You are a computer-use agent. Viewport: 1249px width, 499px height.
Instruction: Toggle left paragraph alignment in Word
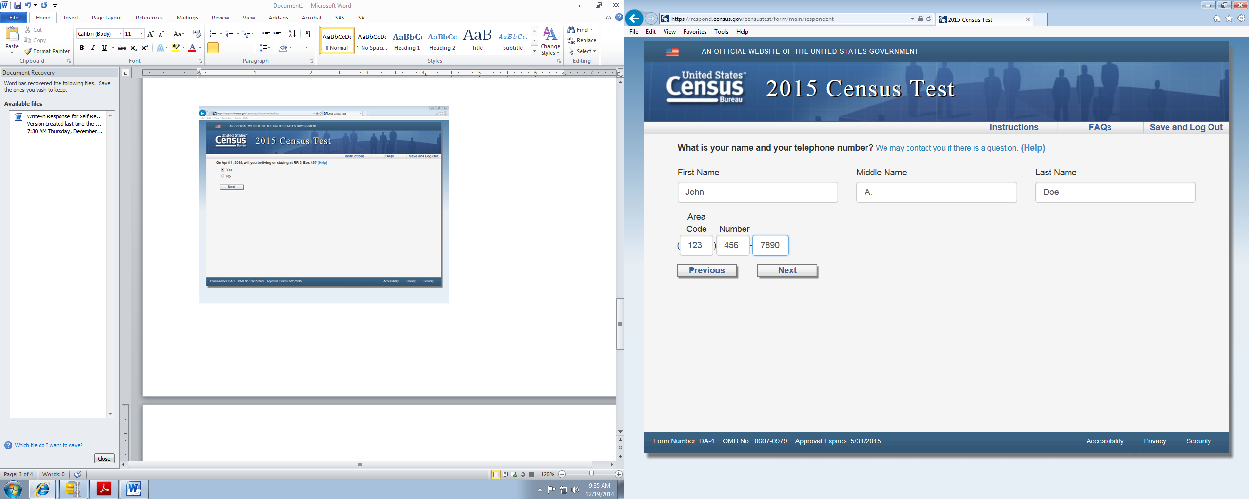pos(213,48)
